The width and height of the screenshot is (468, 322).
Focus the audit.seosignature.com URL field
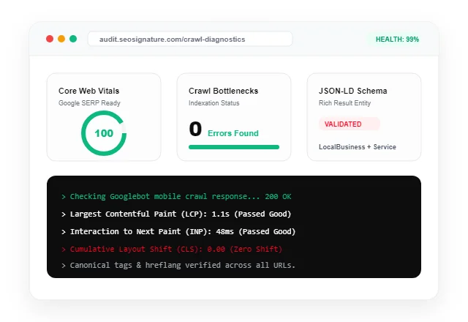click(190, 39)
